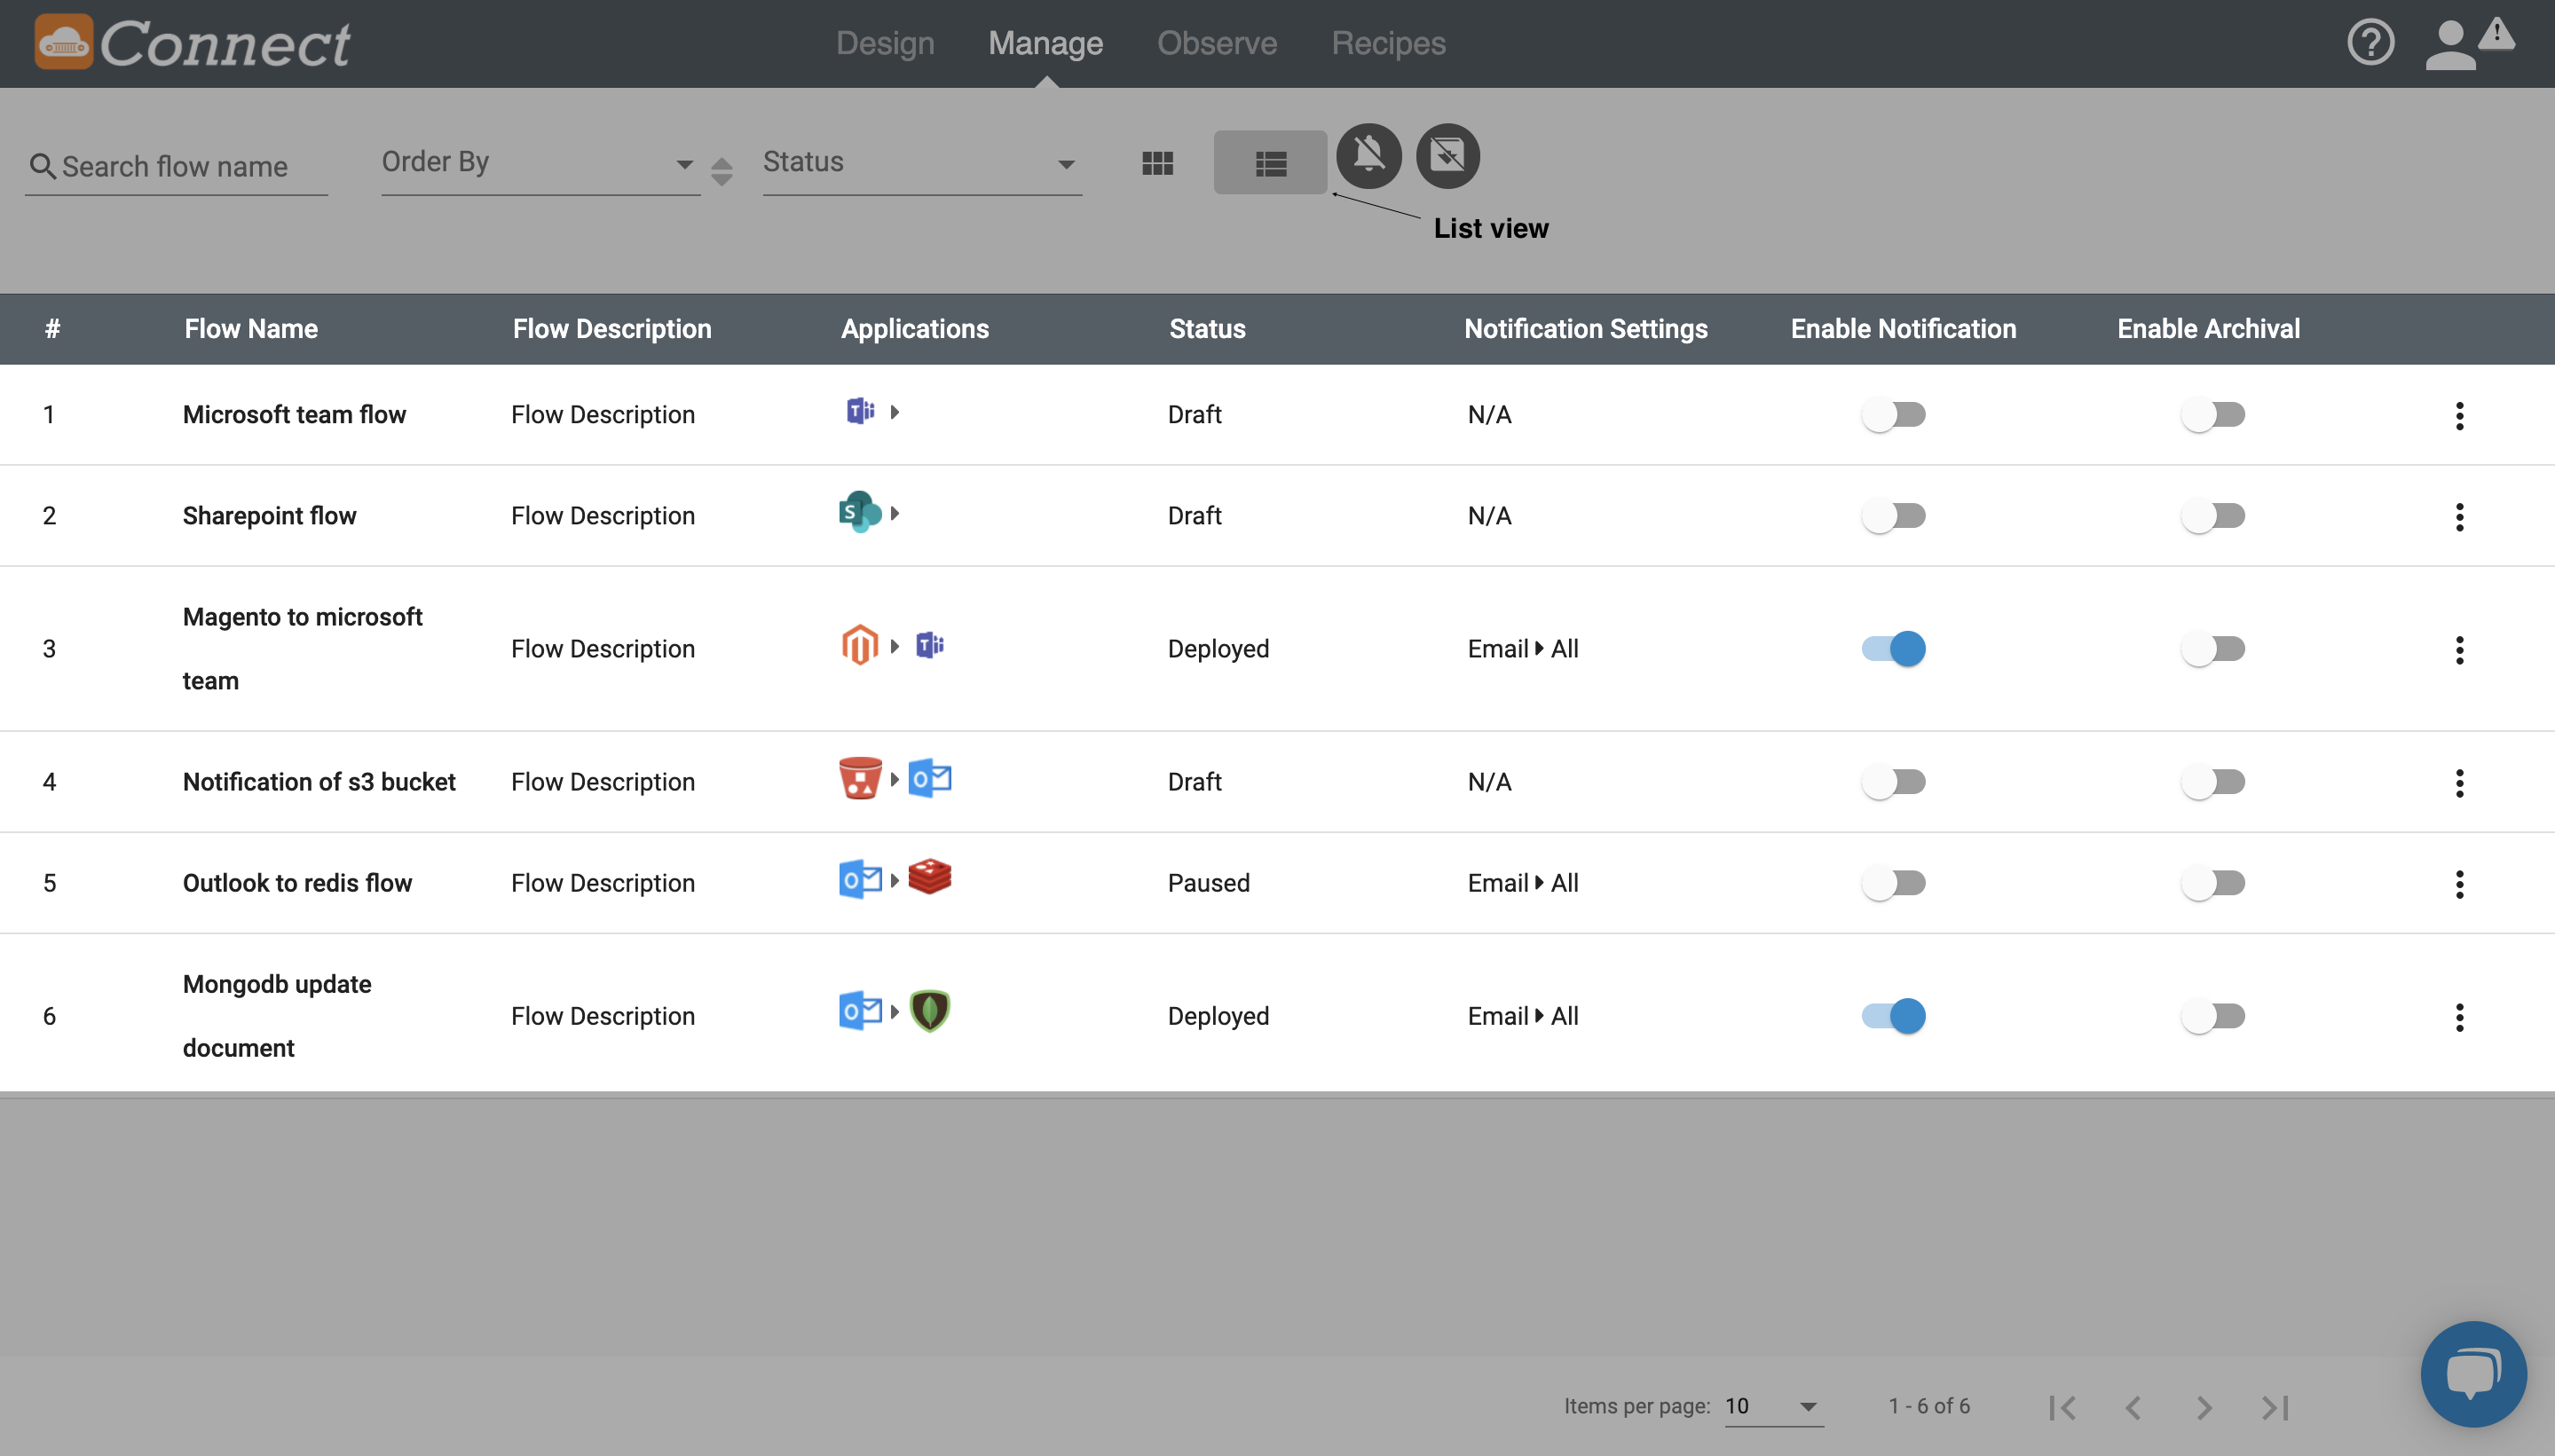Open the user profile icon

2451,45
